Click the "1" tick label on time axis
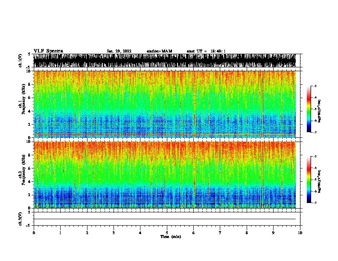The width and height of the screenshot is (338, 261). (60, 233)
